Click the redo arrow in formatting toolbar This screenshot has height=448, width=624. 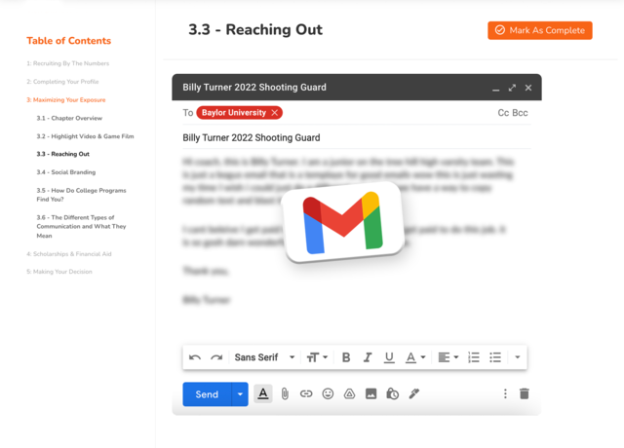tap(216, 357)
